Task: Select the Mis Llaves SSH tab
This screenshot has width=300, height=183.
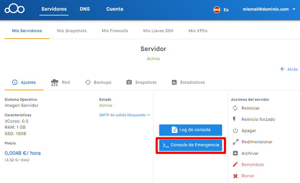Action: pyautogui.click(x=158, y=31)
